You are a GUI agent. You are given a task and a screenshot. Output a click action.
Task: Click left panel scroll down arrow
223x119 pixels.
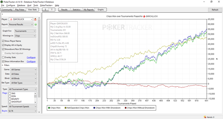39,112
